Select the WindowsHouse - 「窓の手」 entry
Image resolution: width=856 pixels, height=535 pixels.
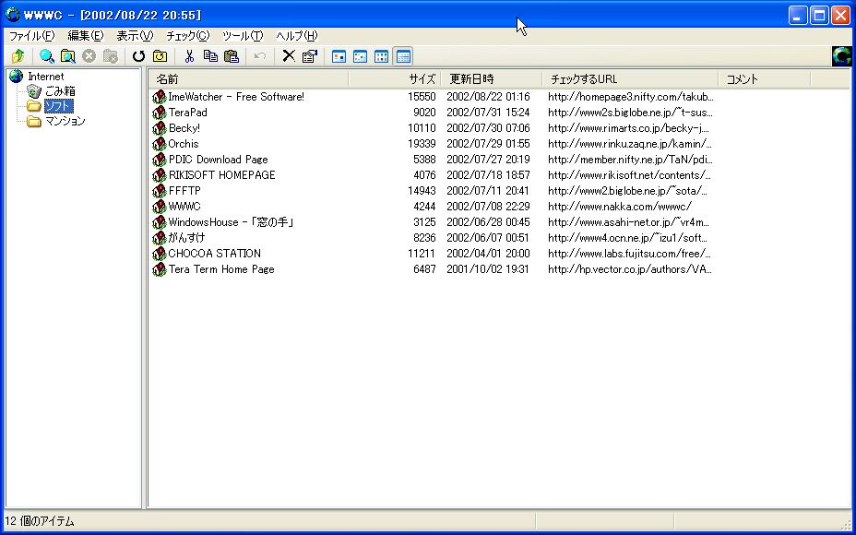click(231, 222)
